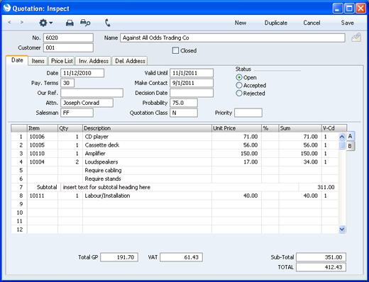
Task: Click the Duplicate button
Action: tap(276, 23)
